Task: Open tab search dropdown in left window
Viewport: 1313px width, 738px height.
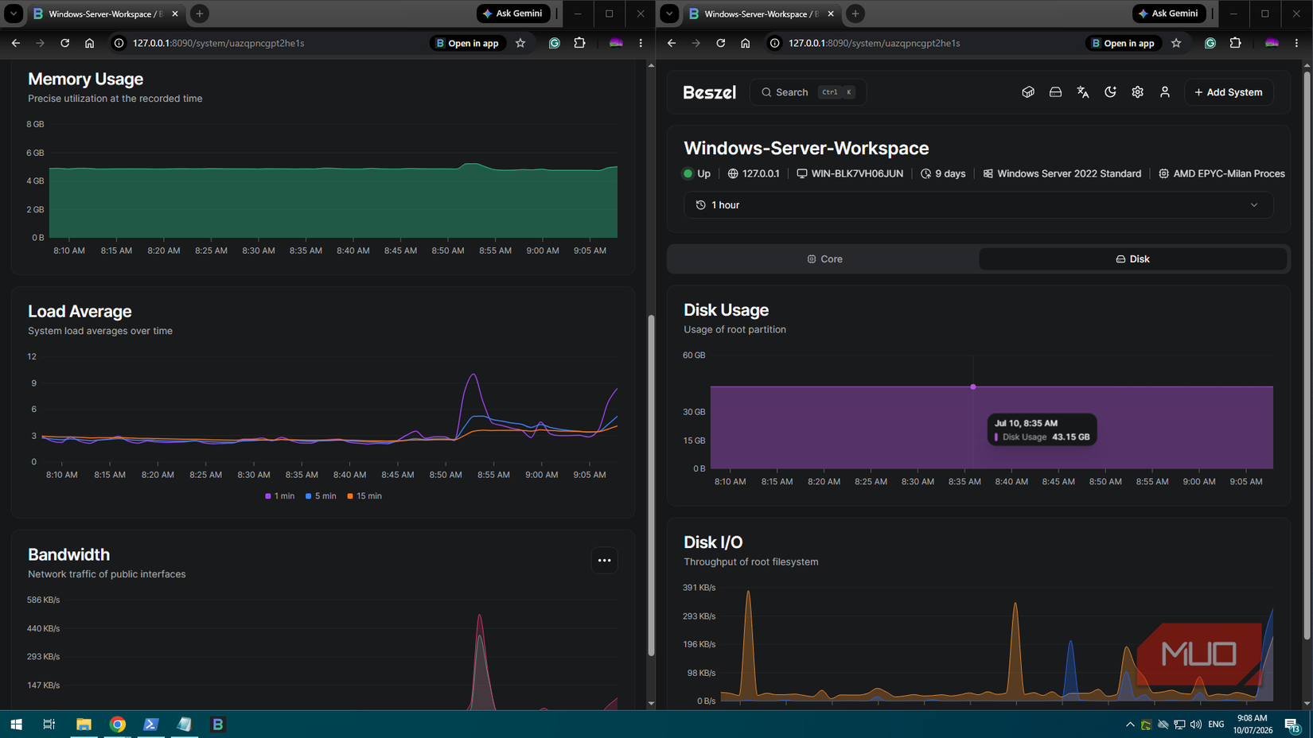Action: coord(14,14)
